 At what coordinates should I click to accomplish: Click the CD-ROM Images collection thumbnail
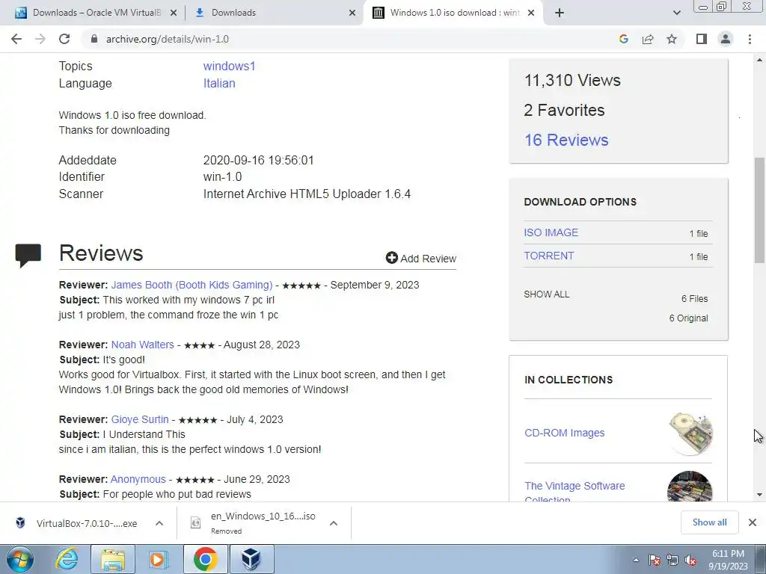coord(690,433)
